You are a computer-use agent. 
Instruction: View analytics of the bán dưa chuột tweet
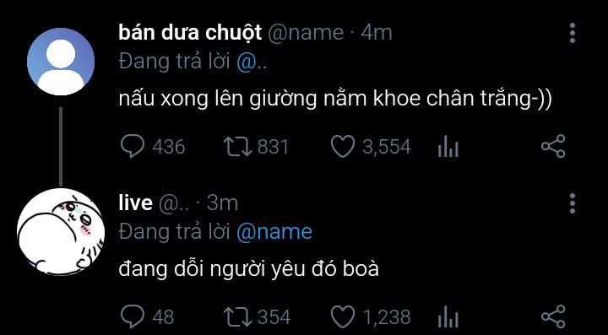pyautogui.click(x=448, y=146)
